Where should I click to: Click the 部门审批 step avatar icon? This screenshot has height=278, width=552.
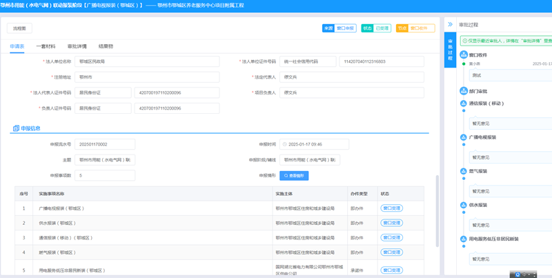pos(464,91)
